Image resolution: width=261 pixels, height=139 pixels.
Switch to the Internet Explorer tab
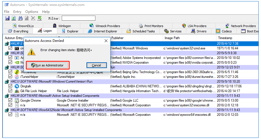click(103, 31)
